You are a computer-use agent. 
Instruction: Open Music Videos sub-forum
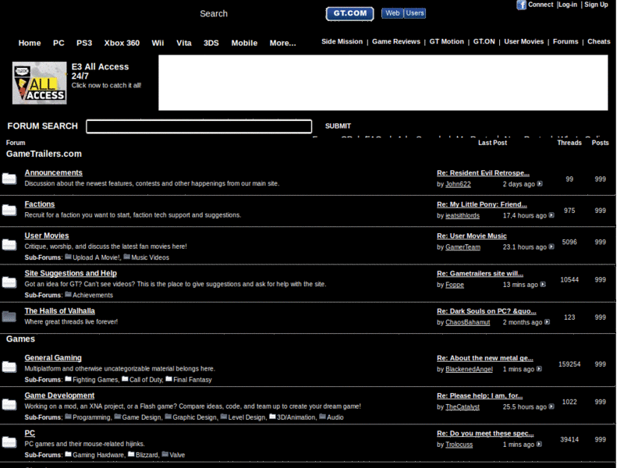(x=150, y=257)
